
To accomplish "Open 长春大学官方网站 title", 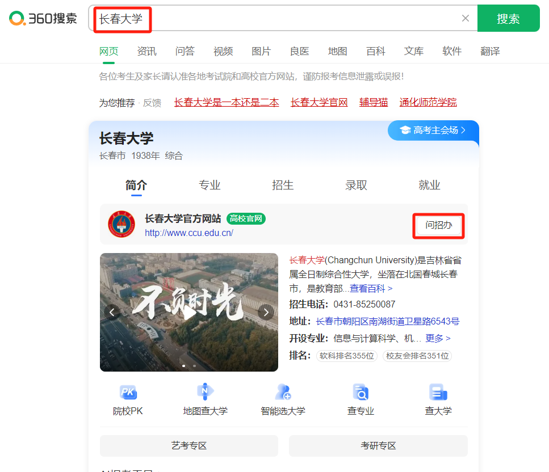I will point(183,218).
